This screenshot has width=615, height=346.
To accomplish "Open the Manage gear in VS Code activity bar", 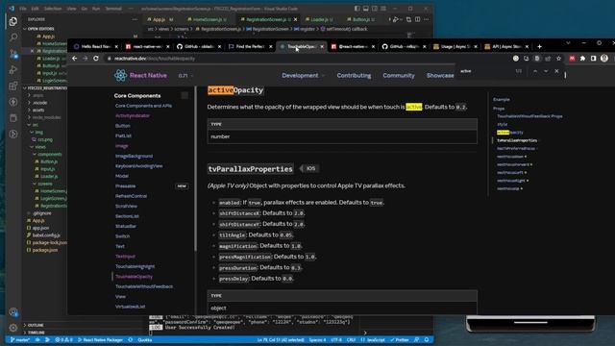I will tap(12, 328).
